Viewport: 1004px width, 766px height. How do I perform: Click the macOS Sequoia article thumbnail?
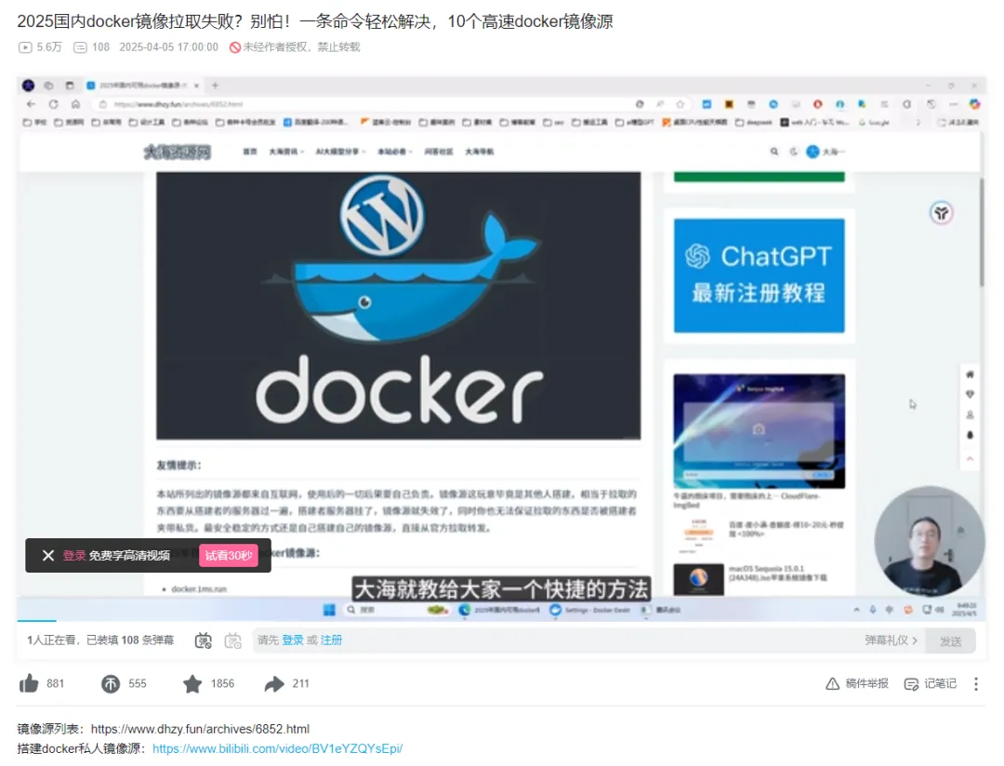point(698,578)
